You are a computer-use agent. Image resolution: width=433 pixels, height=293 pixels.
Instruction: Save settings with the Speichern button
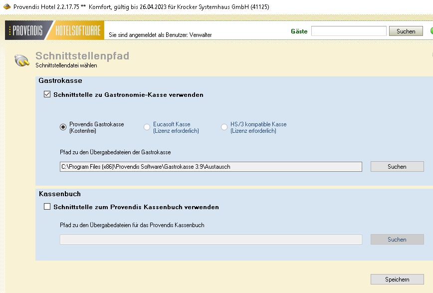coord(397,280)
